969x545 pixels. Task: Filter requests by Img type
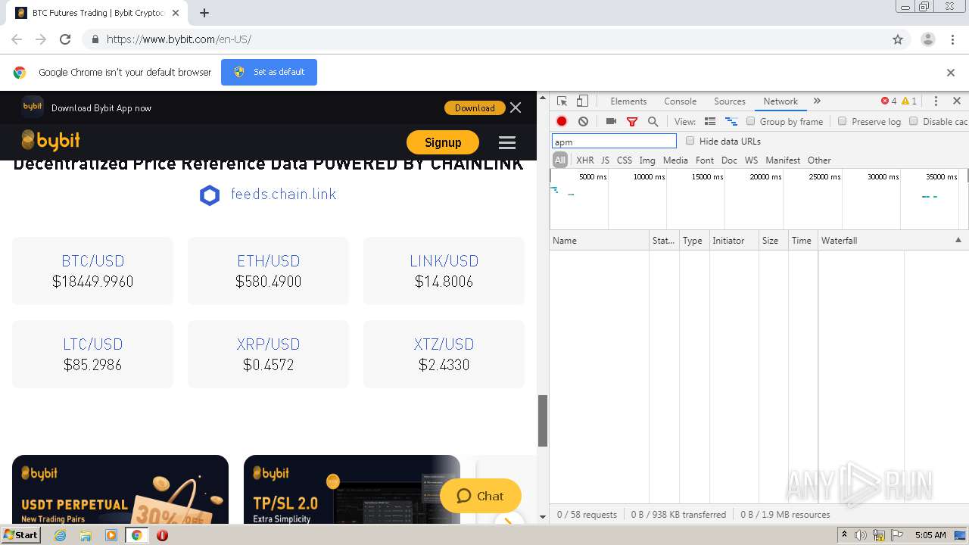click(x=647, y=160)
